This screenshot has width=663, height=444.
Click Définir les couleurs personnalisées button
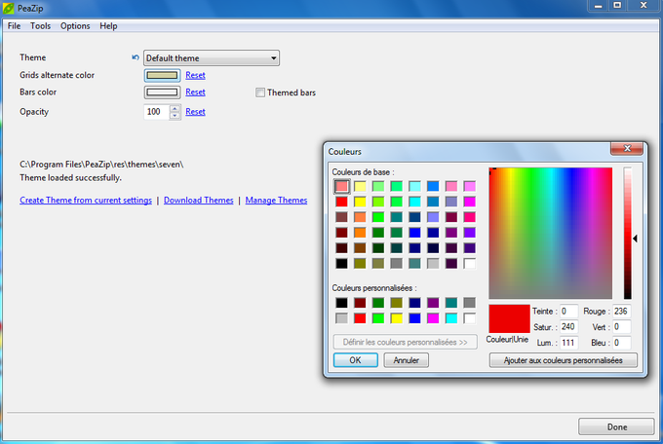point(405,342)
